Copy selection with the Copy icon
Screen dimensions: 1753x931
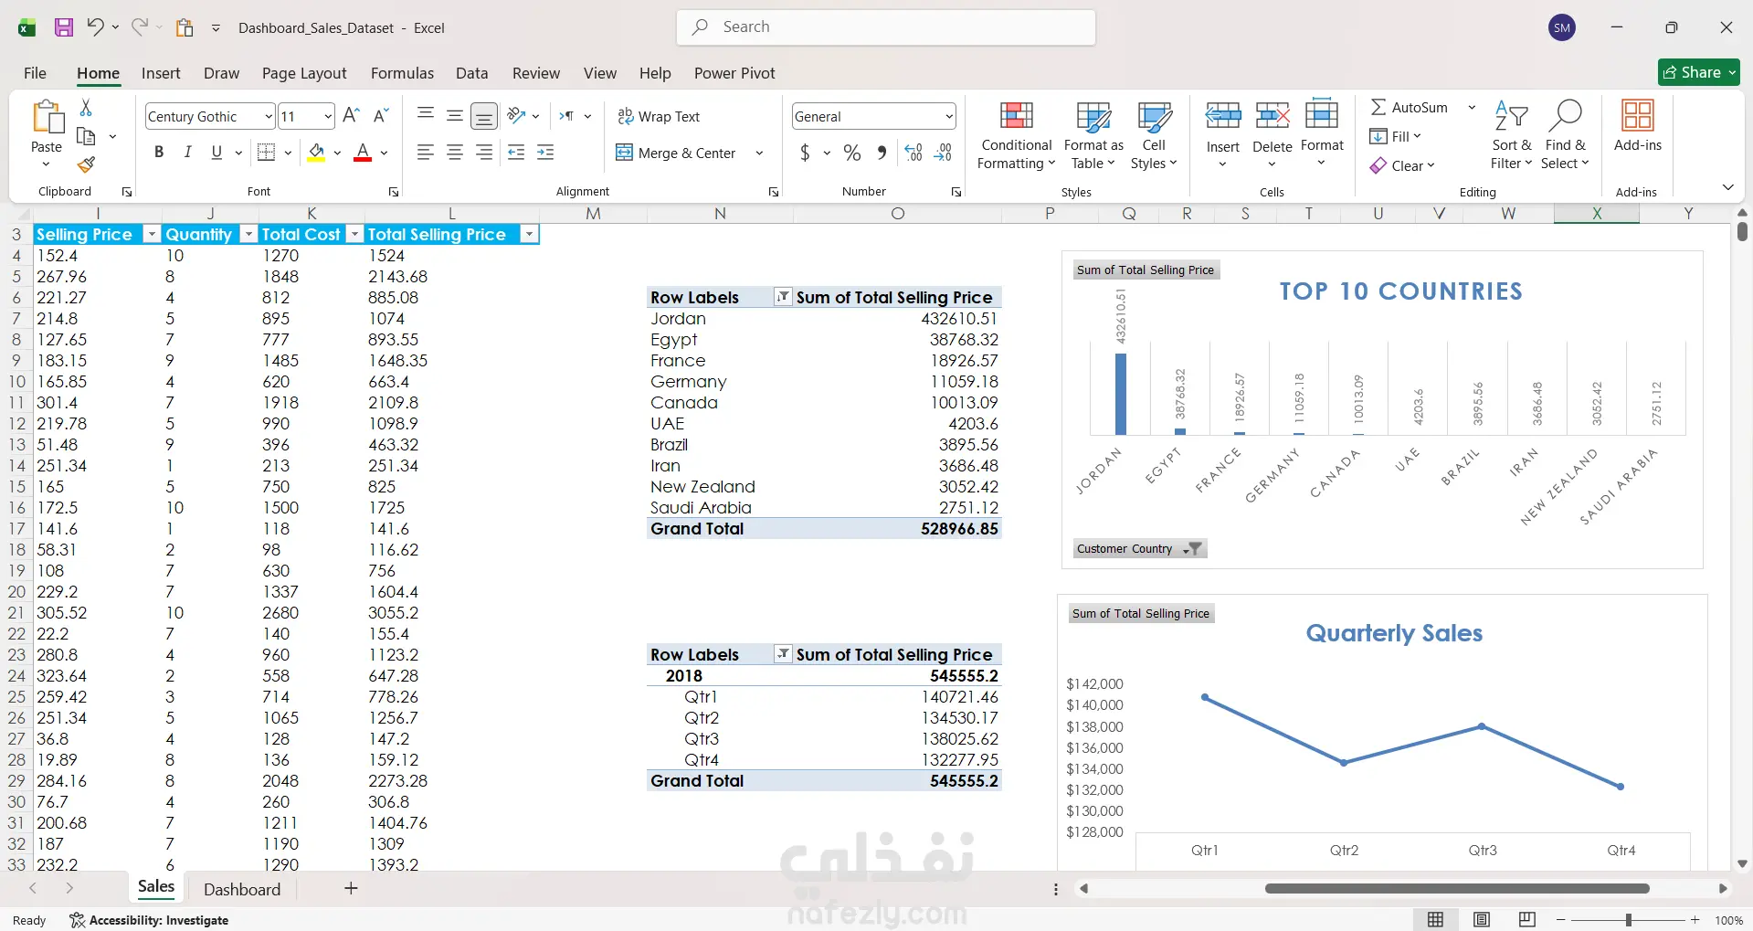coord(86,137)
